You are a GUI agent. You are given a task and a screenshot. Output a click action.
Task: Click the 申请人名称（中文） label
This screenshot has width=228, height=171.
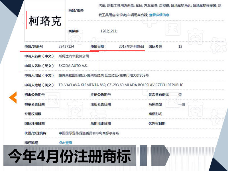[x=39, y=56]
